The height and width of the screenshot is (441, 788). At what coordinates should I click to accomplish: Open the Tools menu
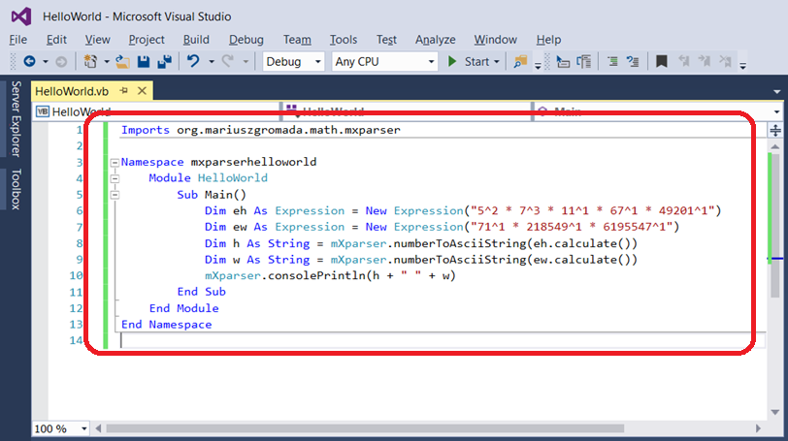click(x=344, y=40)
